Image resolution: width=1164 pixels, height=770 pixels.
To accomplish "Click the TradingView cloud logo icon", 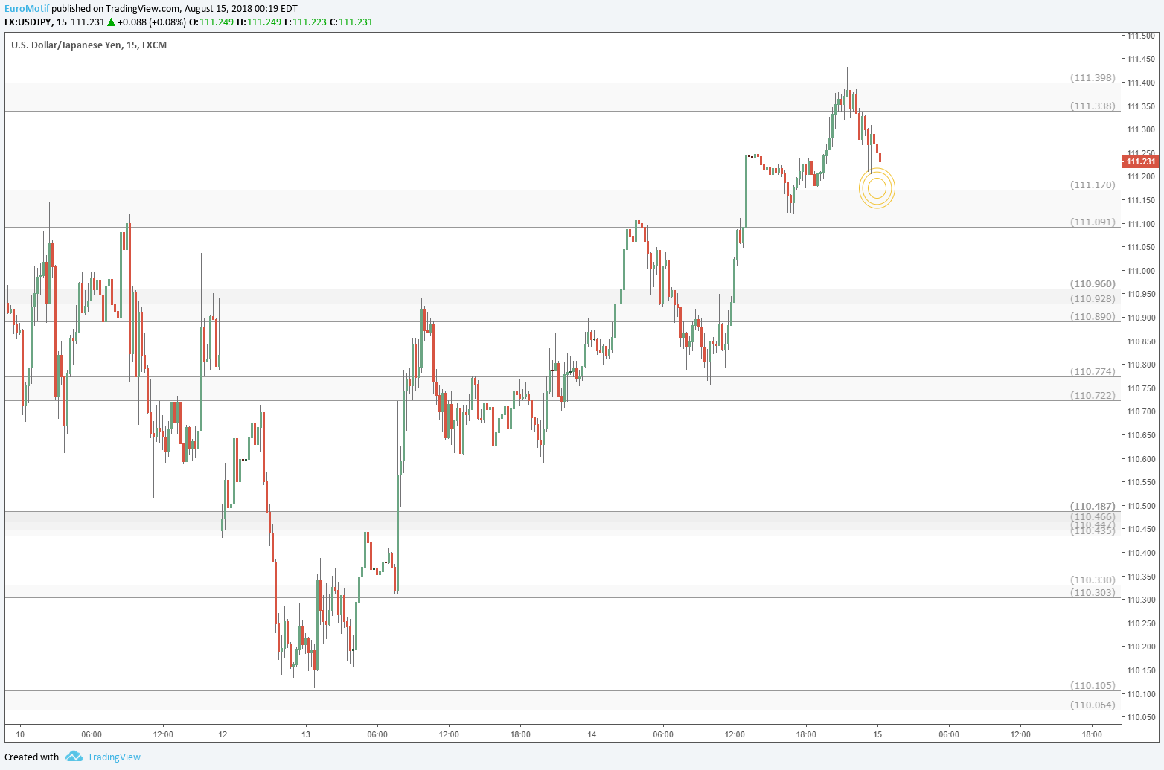I will [74, 757].
